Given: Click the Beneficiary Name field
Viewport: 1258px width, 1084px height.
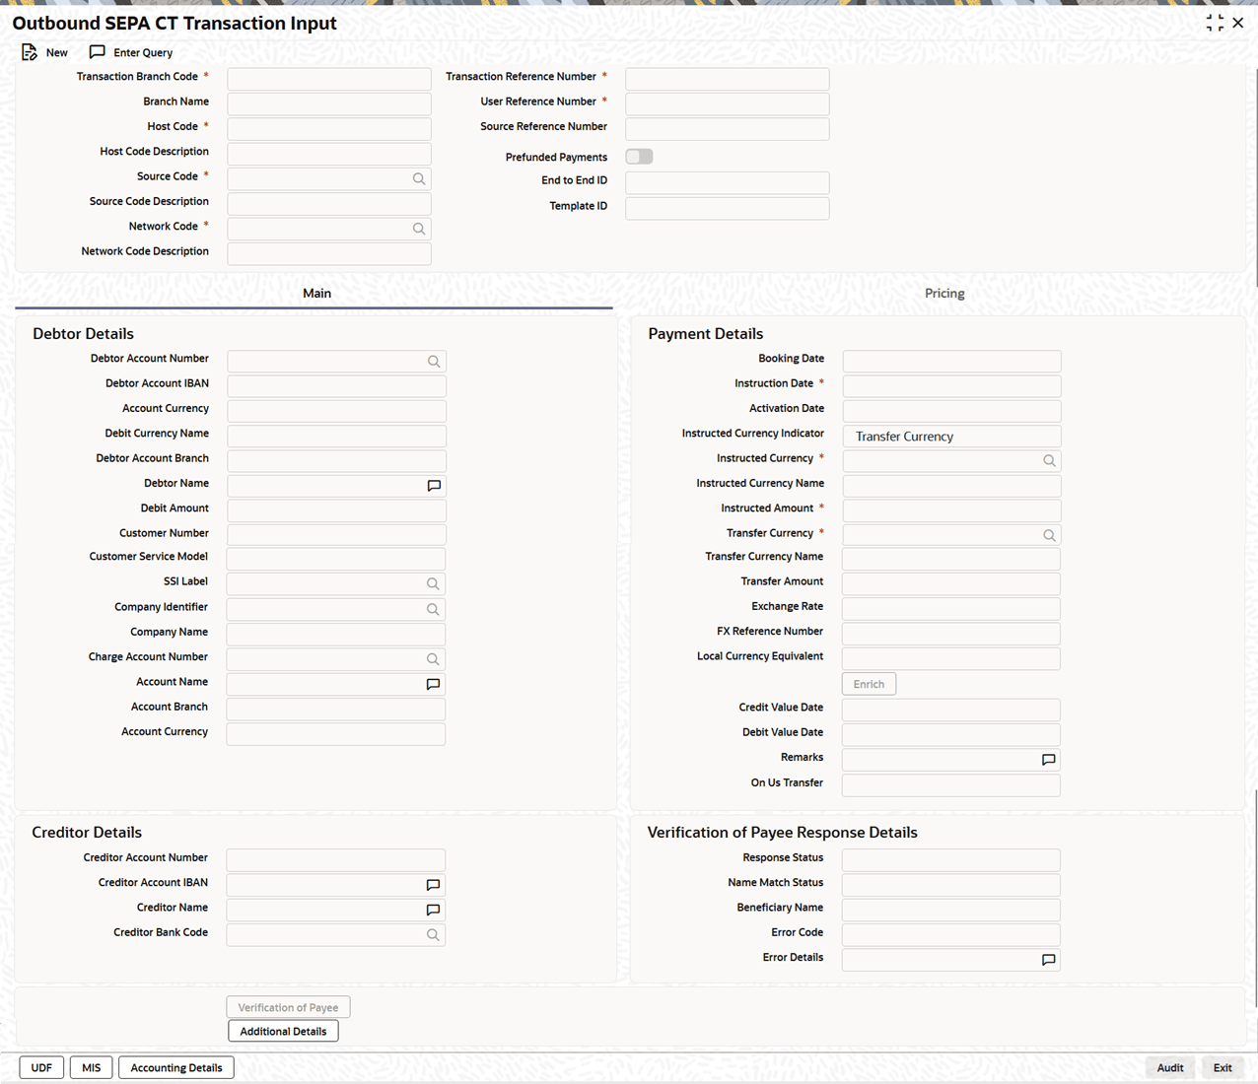Looking at the screenshot, I should click(951, 910).
